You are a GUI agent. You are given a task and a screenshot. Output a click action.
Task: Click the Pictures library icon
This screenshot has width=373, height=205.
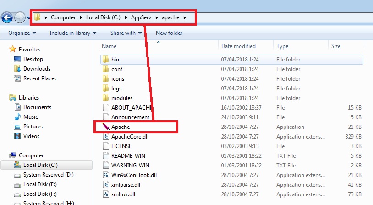17,127
